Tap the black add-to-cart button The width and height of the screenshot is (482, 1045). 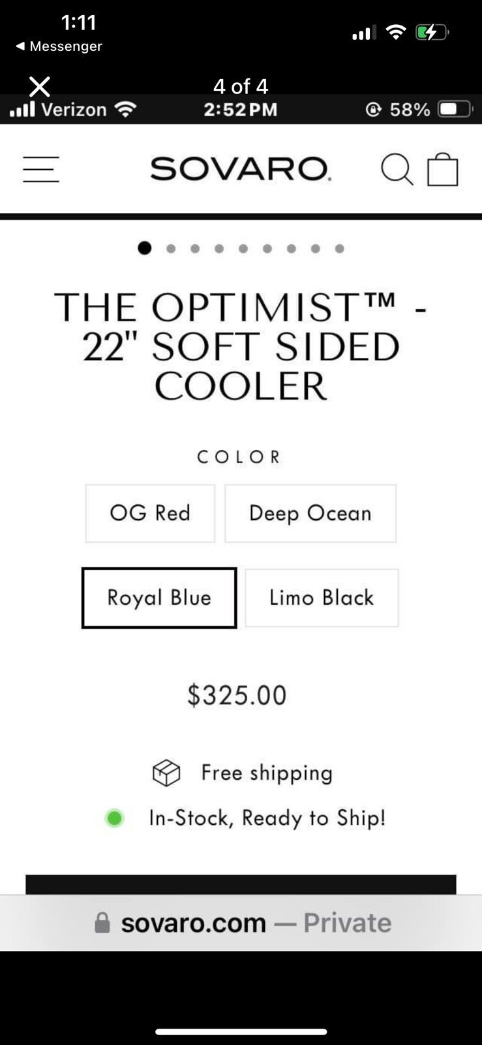pos(241,885)
